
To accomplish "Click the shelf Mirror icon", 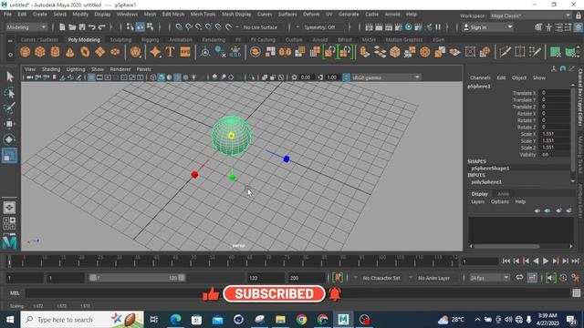I will pyautogui.click(x=285, y=52).
